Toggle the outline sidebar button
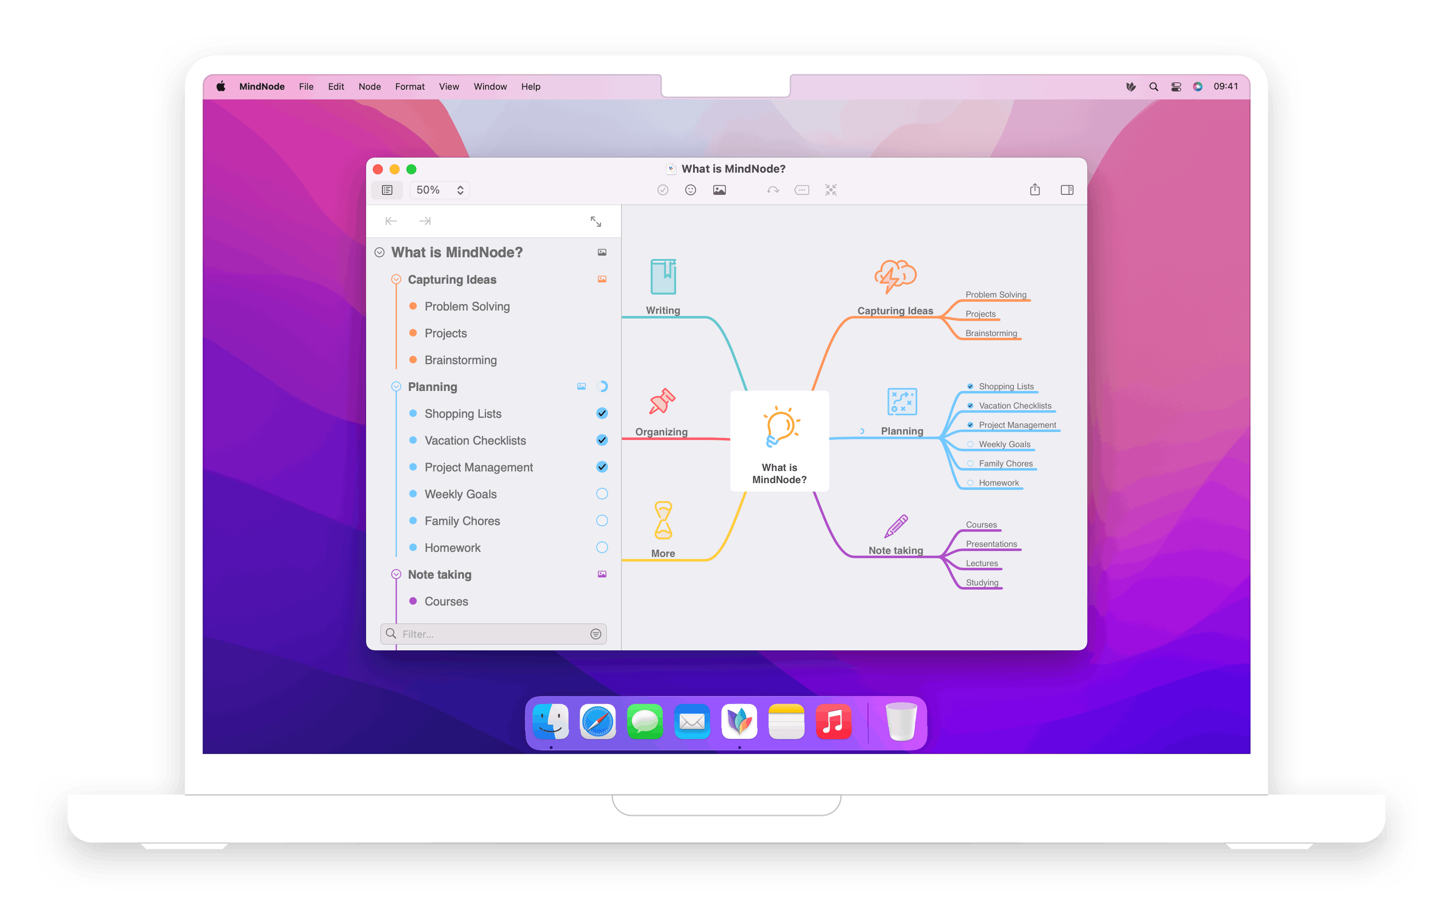This screenshot has height=898, width=1453. coord(387,190)
